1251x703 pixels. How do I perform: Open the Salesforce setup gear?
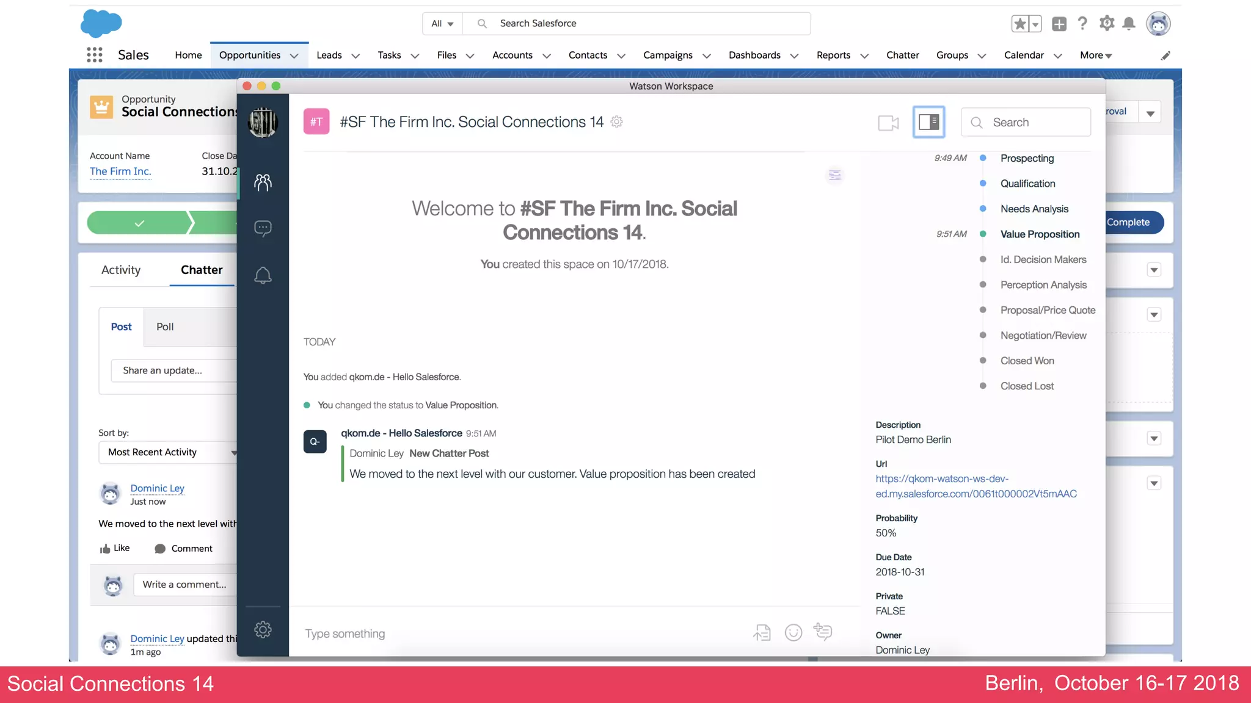[x=1107, y=23]
